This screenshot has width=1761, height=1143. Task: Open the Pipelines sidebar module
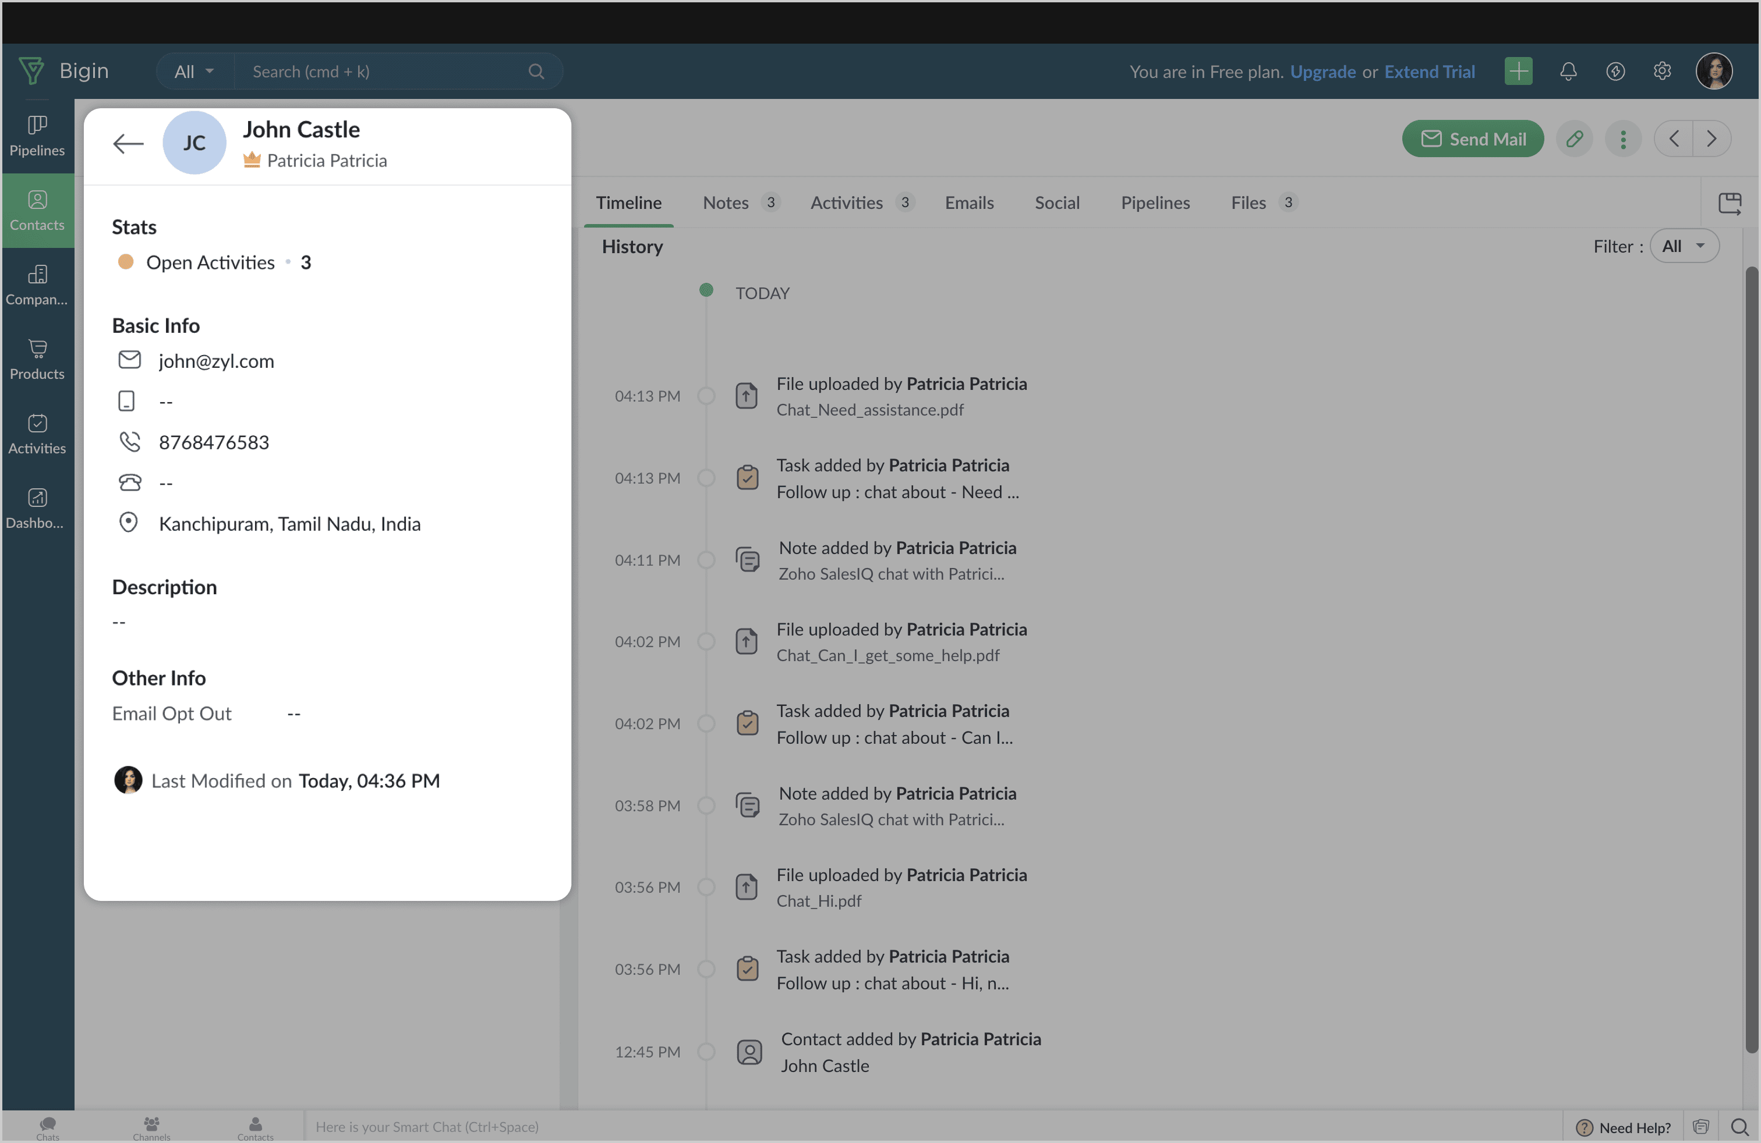[37, 136]
